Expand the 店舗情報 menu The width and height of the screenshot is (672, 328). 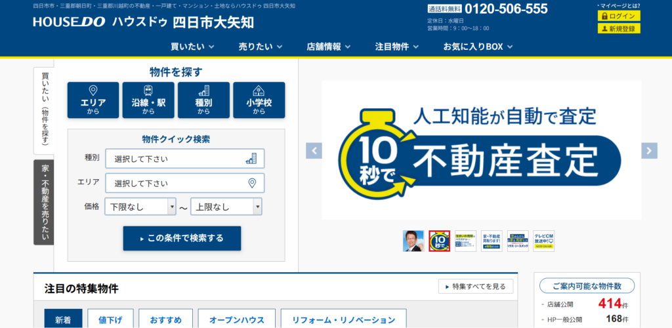[x=329, y=47]
